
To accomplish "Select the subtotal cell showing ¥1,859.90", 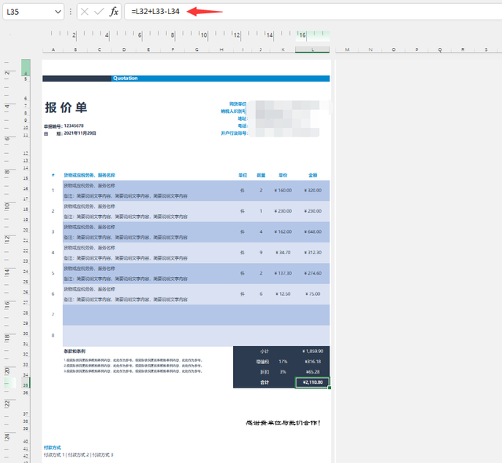I will point(312,352).
